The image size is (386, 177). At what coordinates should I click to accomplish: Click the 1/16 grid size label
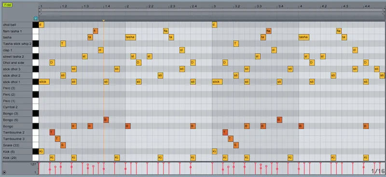click(378, 171)
